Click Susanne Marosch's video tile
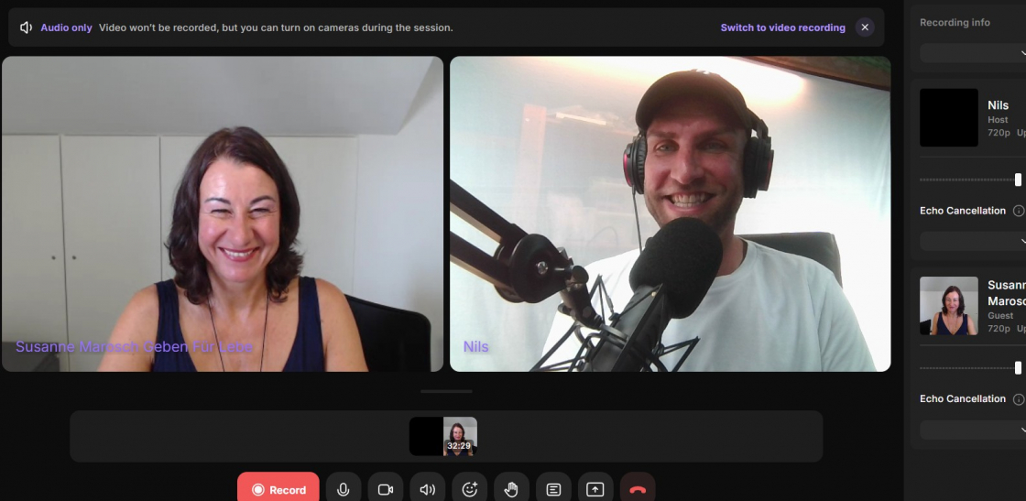Image resolution: width=1026 pixels, height=501 pixels. (223, 214)
